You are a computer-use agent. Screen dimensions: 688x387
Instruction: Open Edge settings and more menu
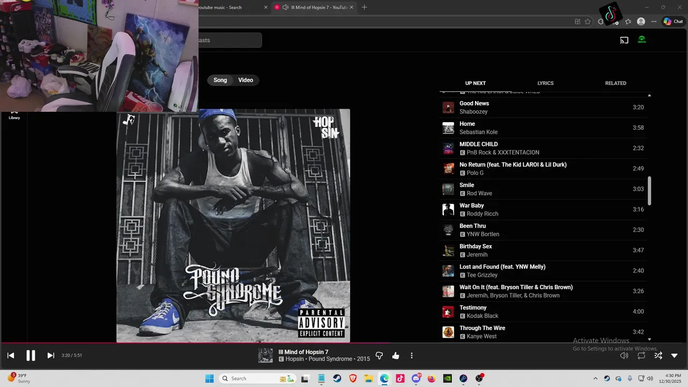654,21
